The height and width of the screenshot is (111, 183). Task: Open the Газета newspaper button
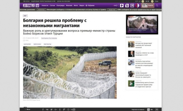(x=148, y=6)
